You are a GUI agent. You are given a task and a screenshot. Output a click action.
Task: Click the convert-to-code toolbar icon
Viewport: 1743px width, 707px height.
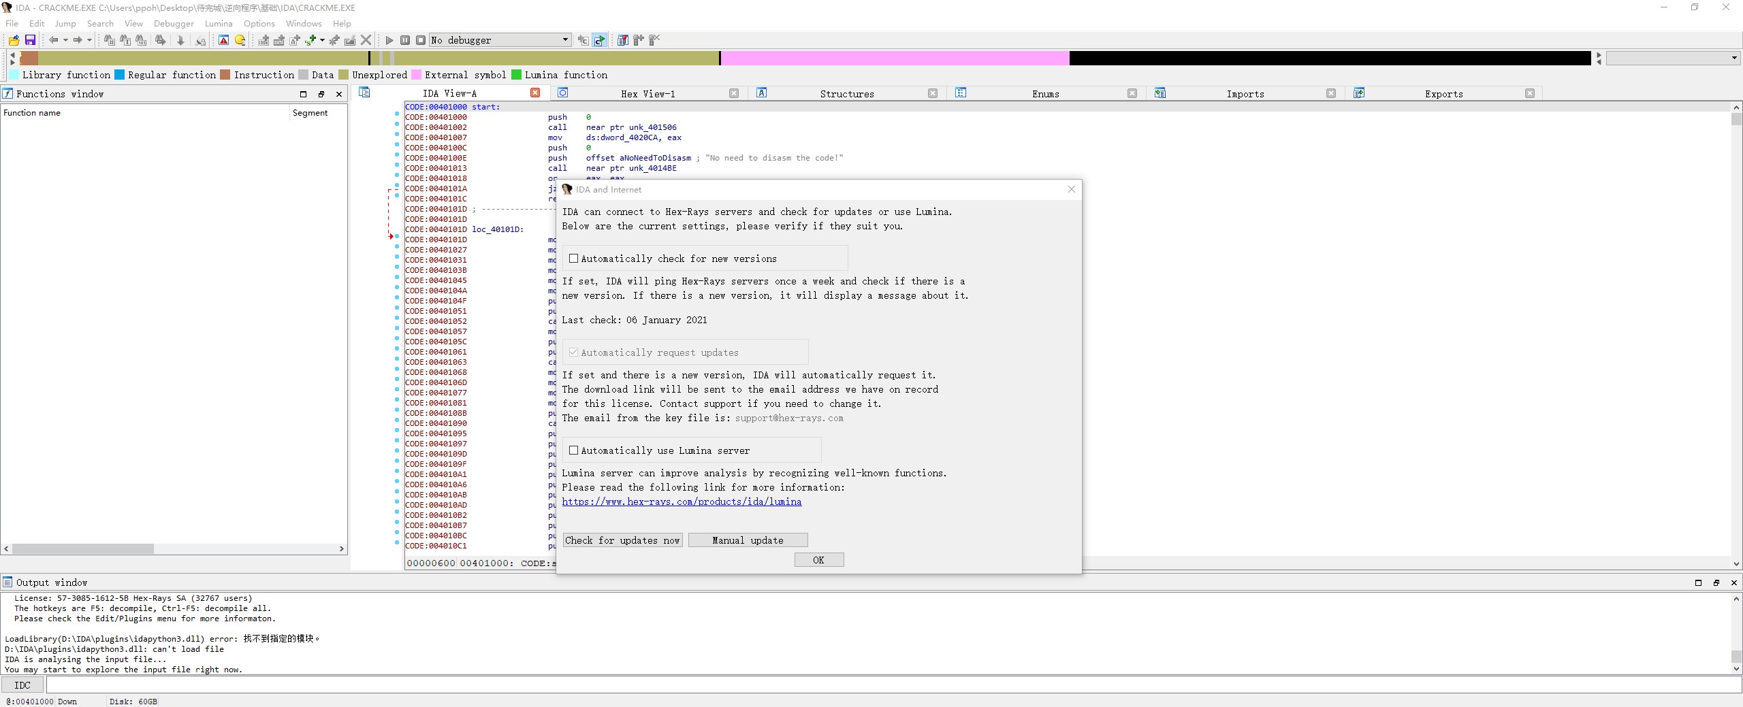[263, 40]
